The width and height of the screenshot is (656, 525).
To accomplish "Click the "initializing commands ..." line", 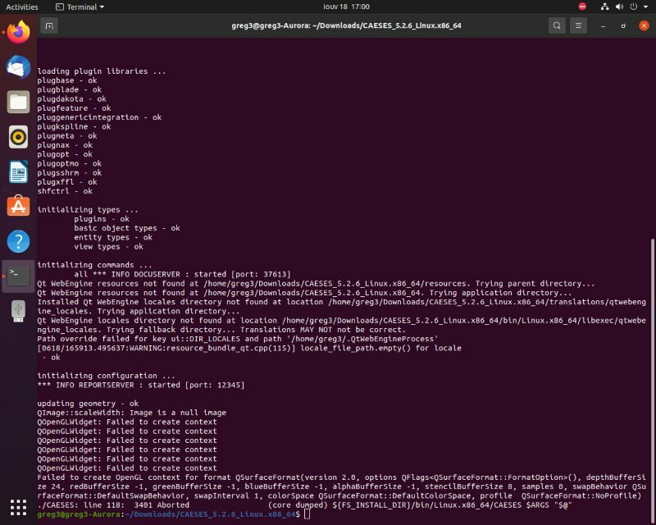I will [x=94, y=265].
